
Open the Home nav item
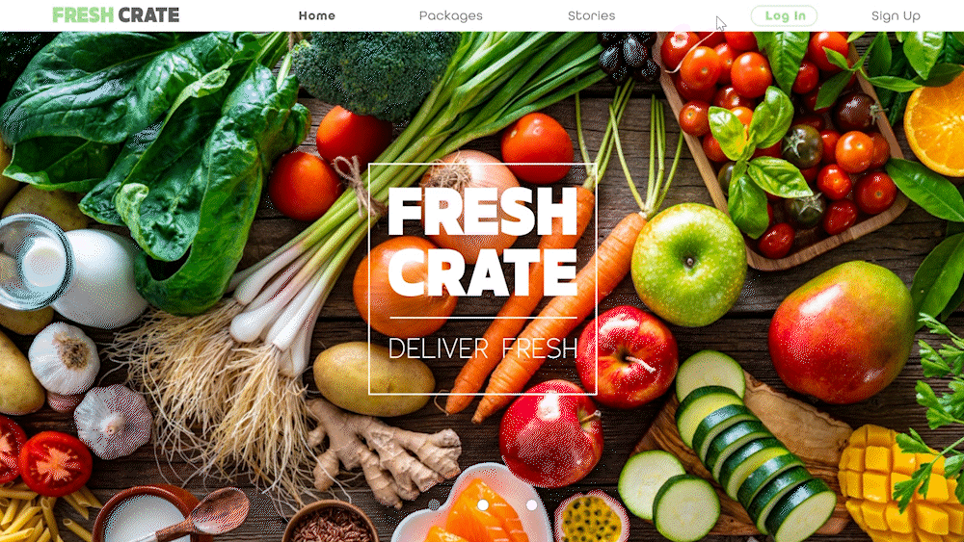click(316, 15)
